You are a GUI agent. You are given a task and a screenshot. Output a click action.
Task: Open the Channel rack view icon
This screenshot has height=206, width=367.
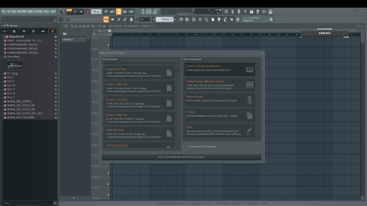click(194, 19)
